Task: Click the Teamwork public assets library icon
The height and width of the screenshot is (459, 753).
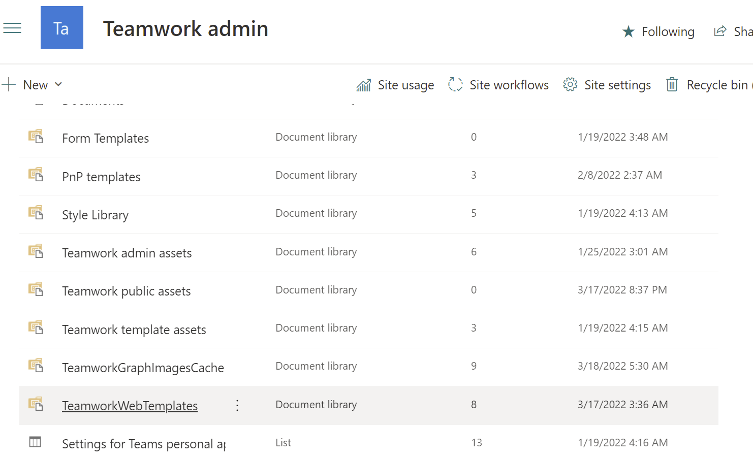Action: 36,289
